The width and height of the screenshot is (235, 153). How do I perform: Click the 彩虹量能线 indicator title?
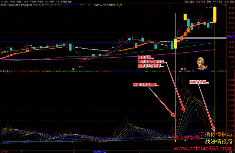[x=7, y=71]
